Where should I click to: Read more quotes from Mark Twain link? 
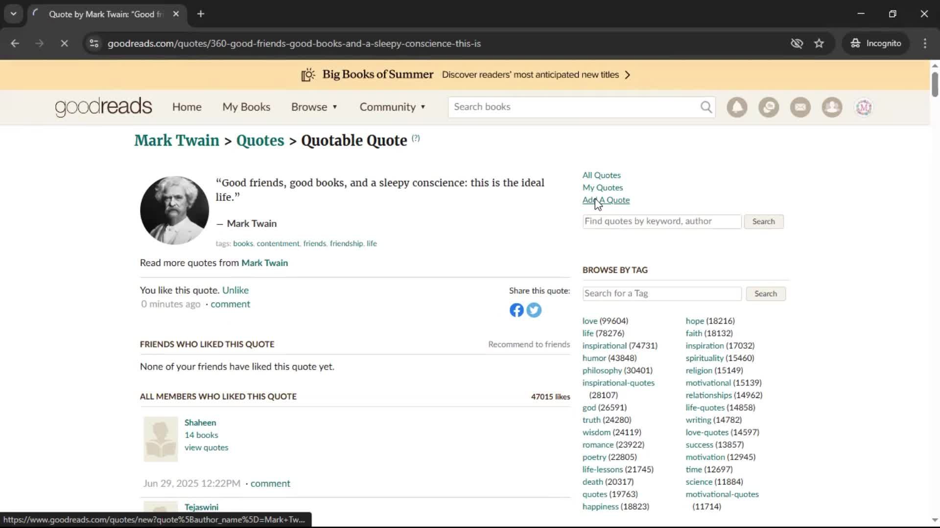[264, 263]
